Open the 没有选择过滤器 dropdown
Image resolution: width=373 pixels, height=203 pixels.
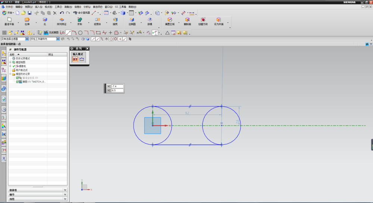[x=27, y=39]
